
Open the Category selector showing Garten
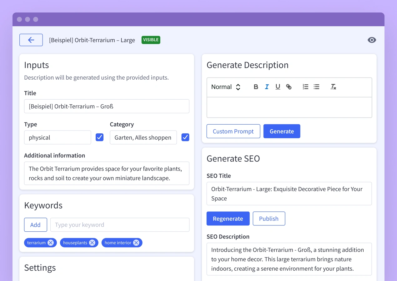pos(143,137)
